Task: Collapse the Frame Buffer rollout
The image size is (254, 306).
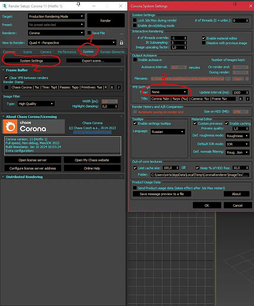Action: point(3,70)
